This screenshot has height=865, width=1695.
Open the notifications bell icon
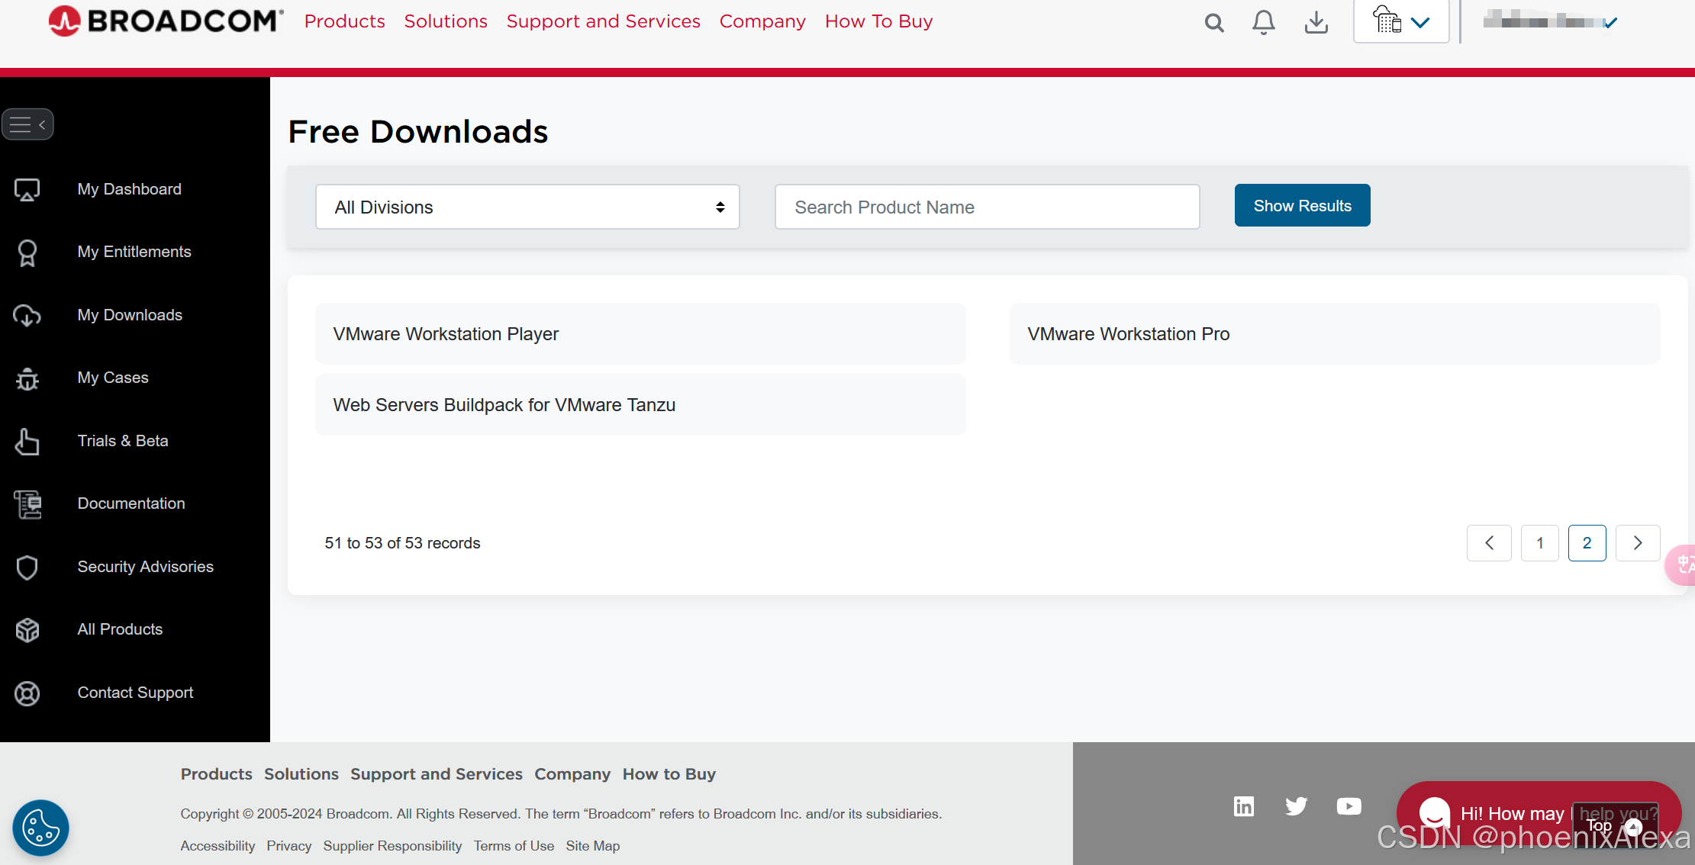click(x=1264, y=22)
